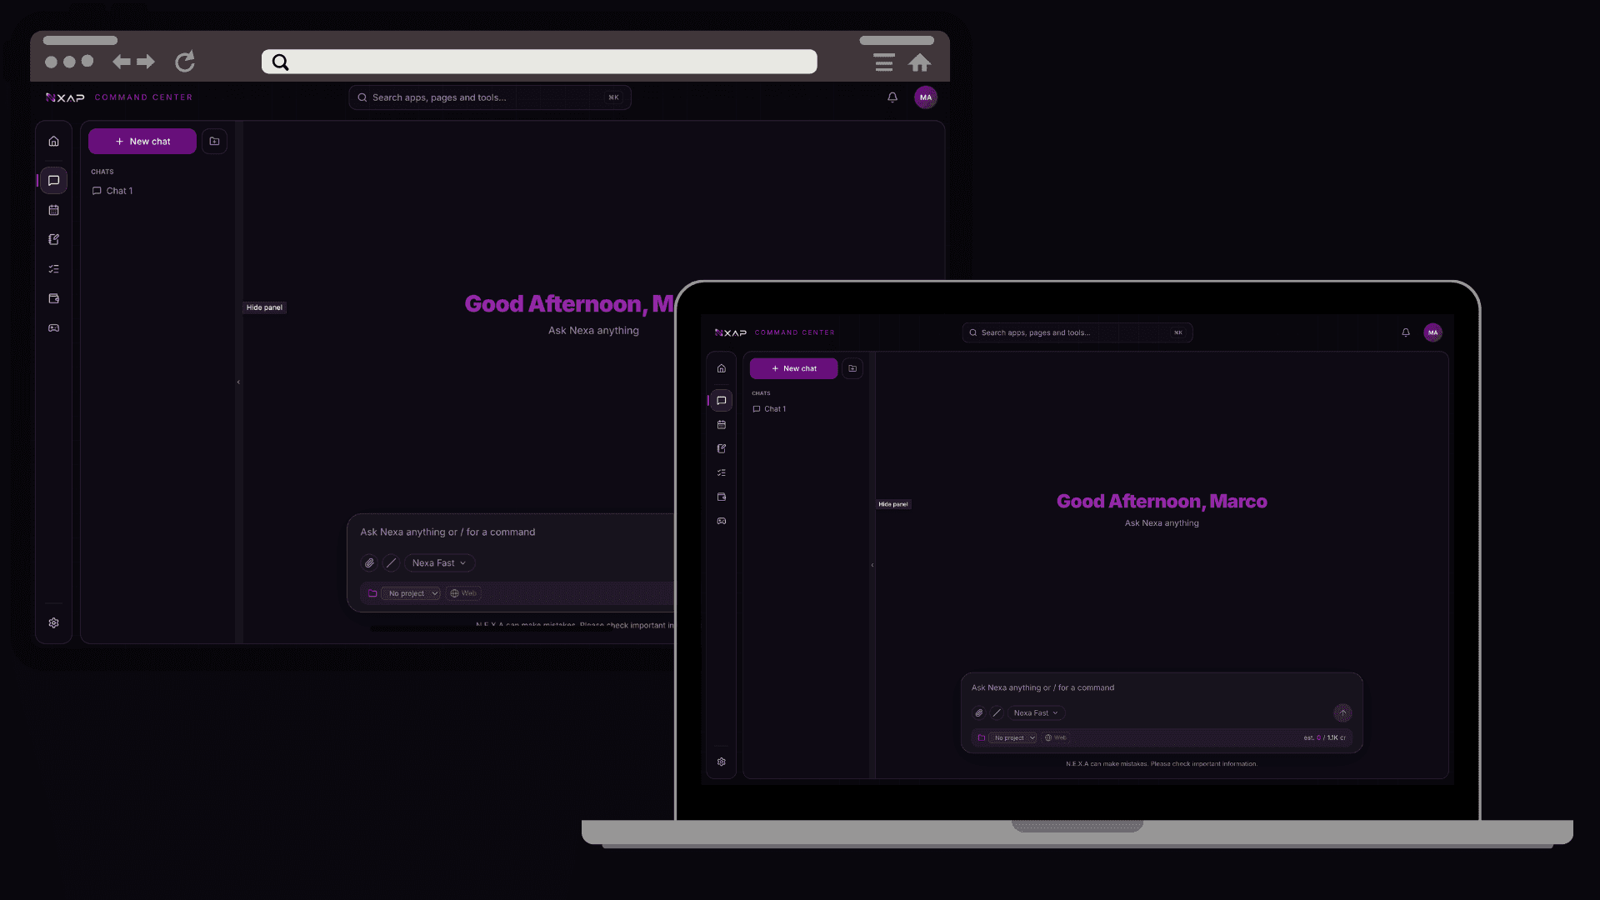The image size is (1600, 900).
Task: Click send arrow button on laptop screen
Action: click(1342, 713)
